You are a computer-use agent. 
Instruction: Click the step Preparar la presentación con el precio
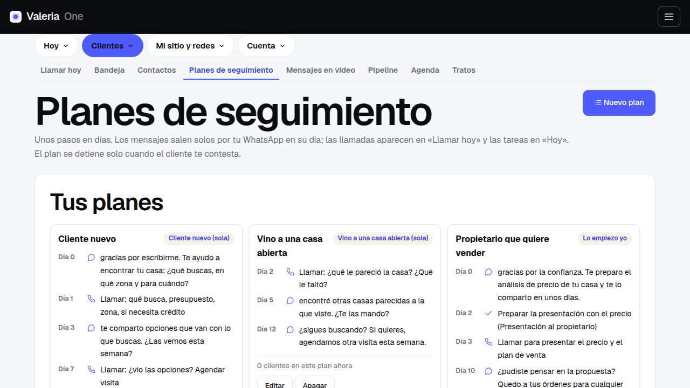pos(564,320)
